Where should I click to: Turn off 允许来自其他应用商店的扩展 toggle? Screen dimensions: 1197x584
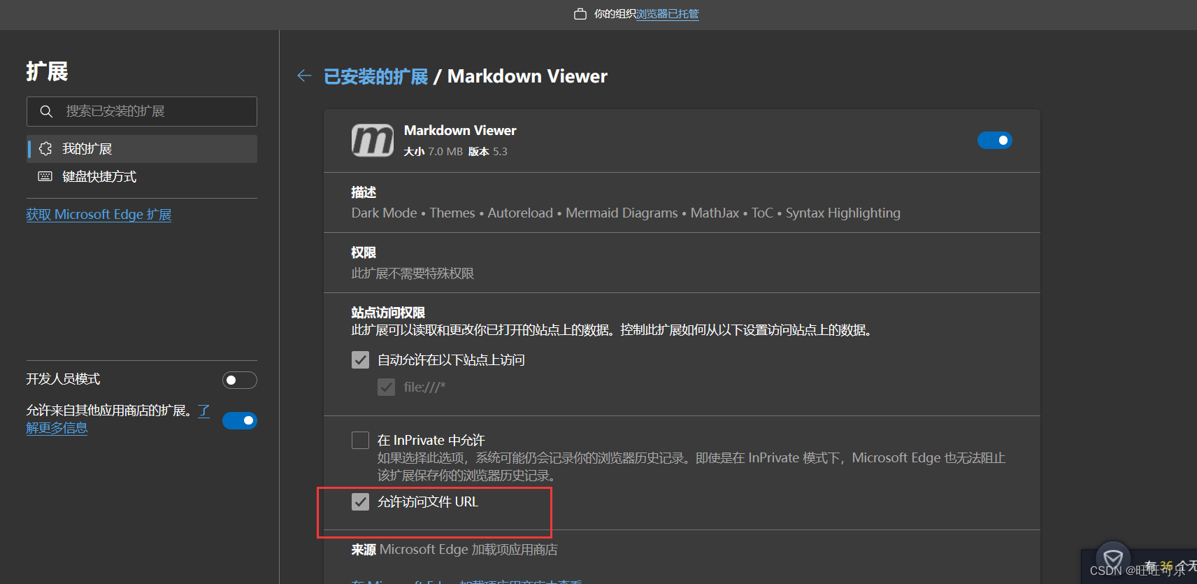tap(240, 420)
